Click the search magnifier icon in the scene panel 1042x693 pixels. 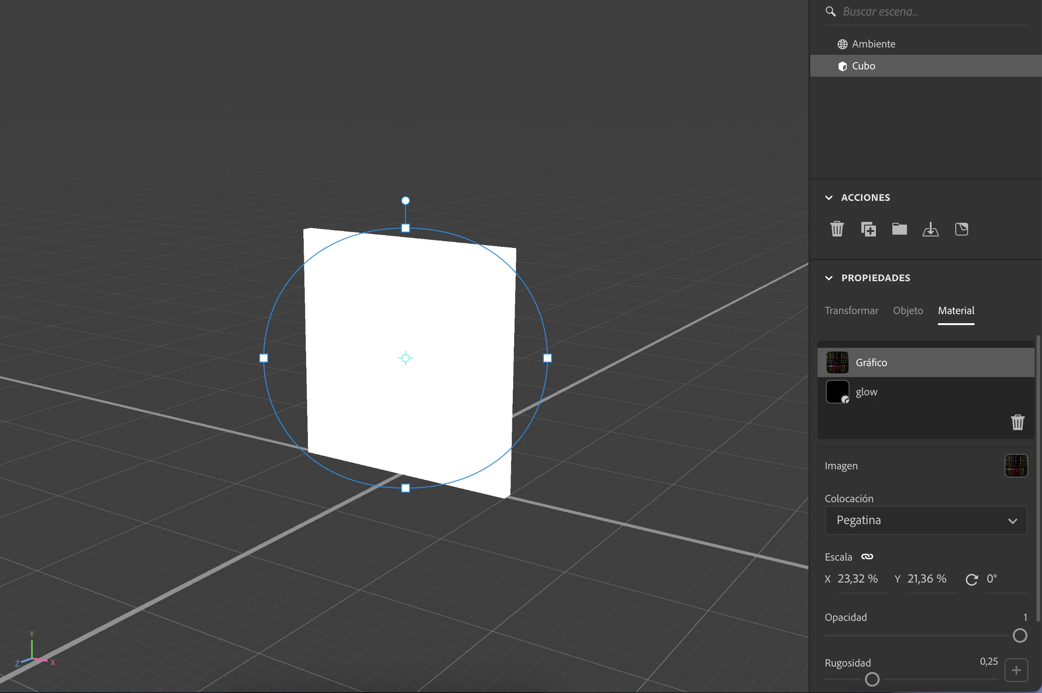pos(830,11)
